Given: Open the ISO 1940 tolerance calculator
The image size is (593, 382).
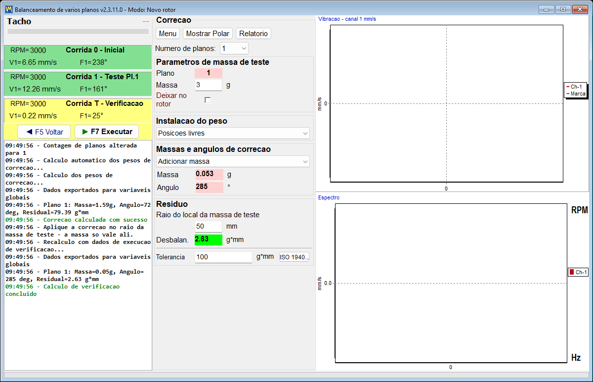Looking at the screenshot, I should [x=295, y=257].
